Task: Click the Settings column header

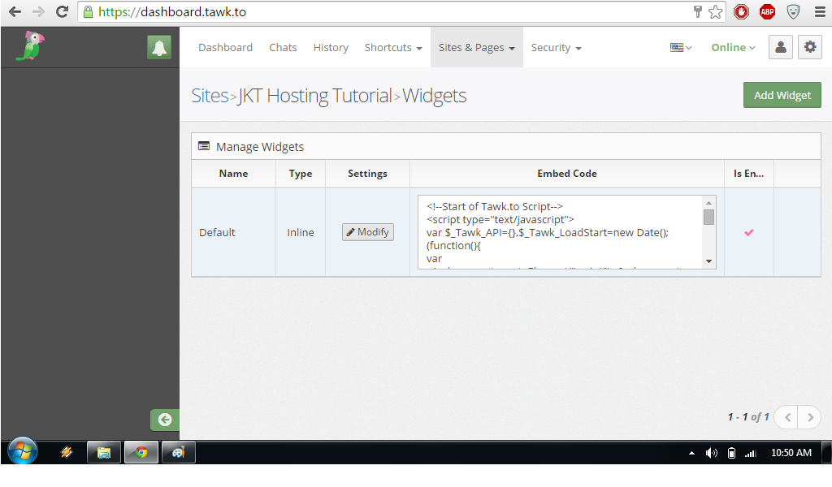Action: (367, 173)
